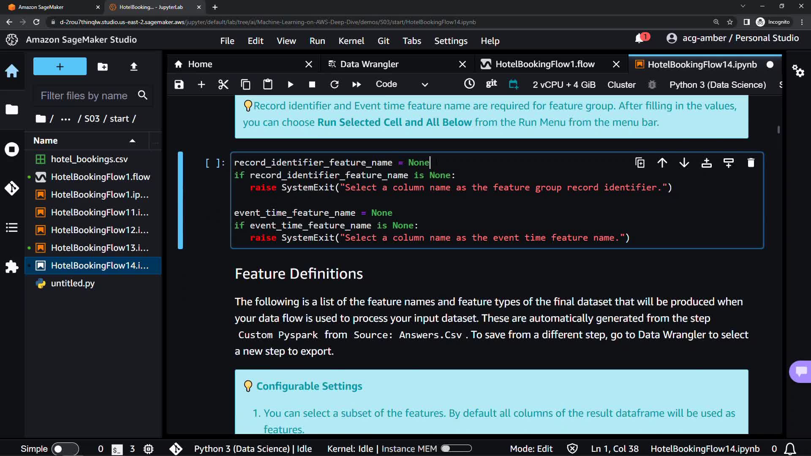
Task: Toggle the Instance MEM status switch
Action: click(x=456, y=448)
